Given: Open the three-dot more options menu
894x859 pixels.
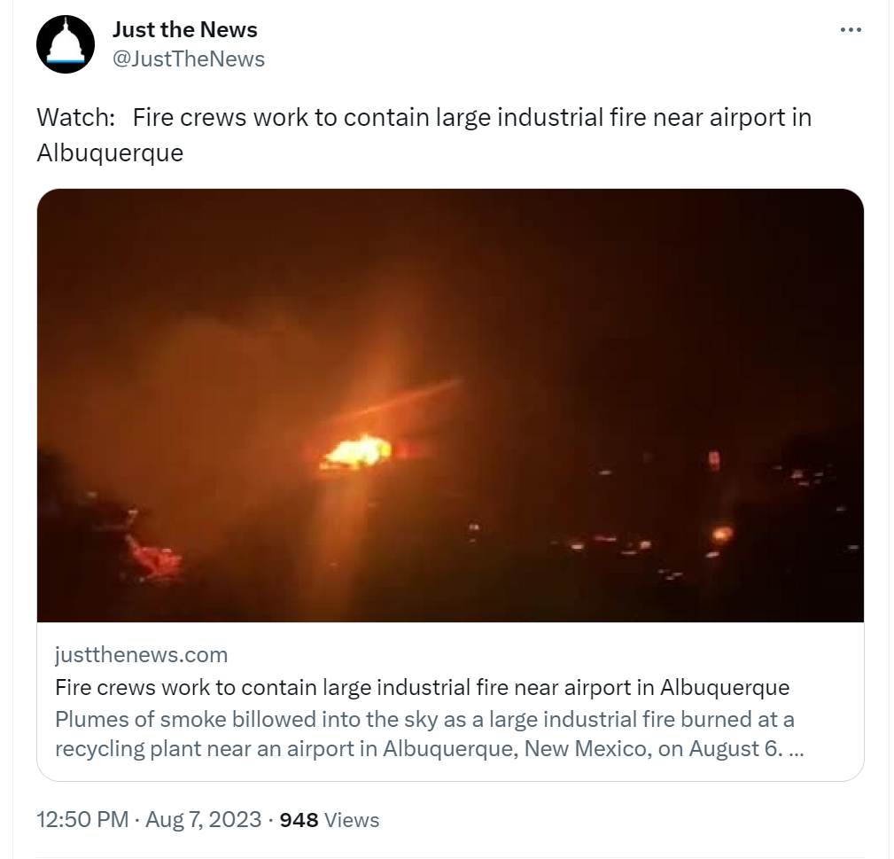Looking at the screenshot, I should tap(850, 29).
